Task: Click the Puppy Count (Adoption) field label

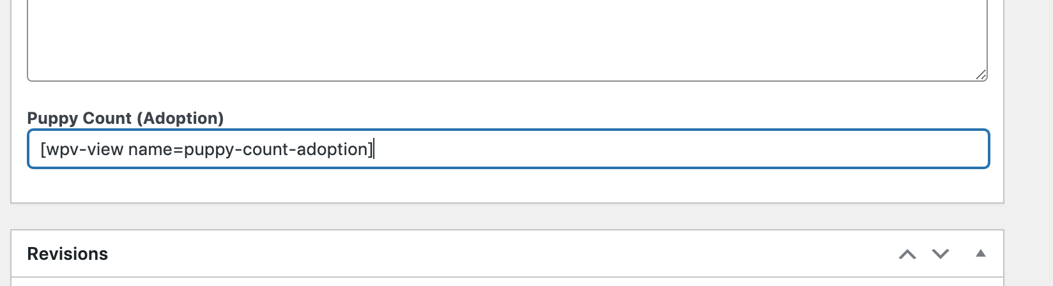Action: point(125,118)
